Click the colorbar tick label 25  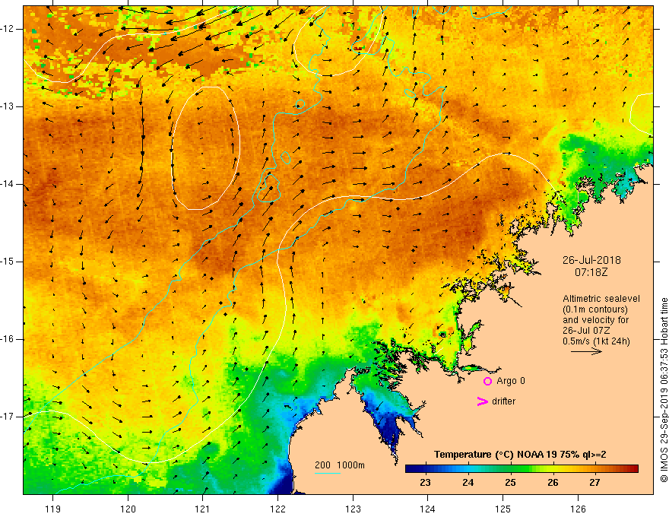click(510, 483)
